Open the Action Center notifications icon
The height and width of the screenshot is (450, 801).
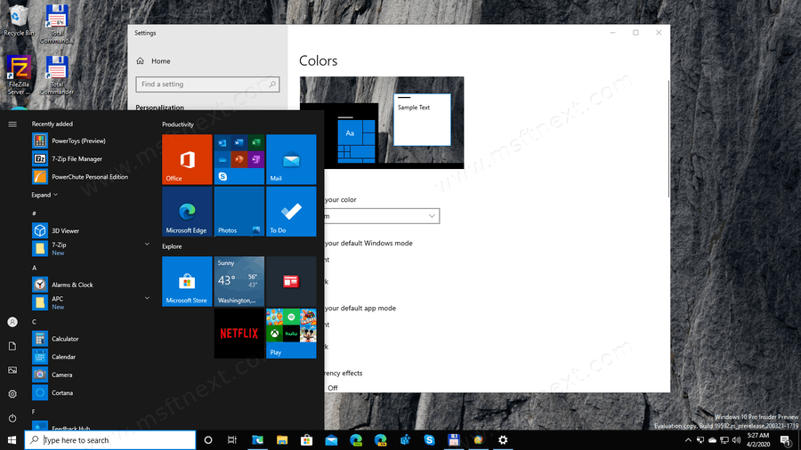[786, 440]
